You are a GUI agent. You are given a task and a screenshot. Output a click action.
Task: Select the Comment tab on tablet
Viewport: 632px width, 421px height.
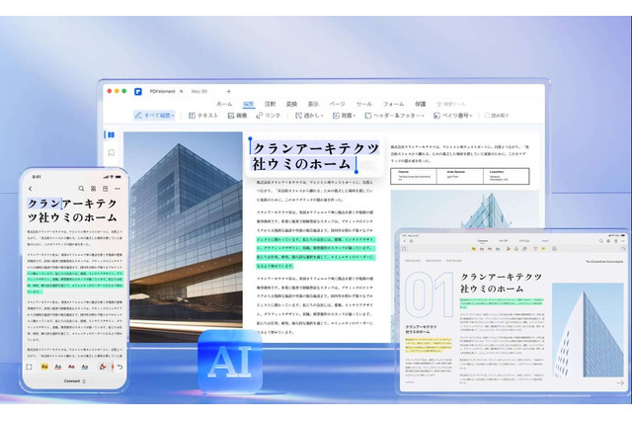point(483,241)
